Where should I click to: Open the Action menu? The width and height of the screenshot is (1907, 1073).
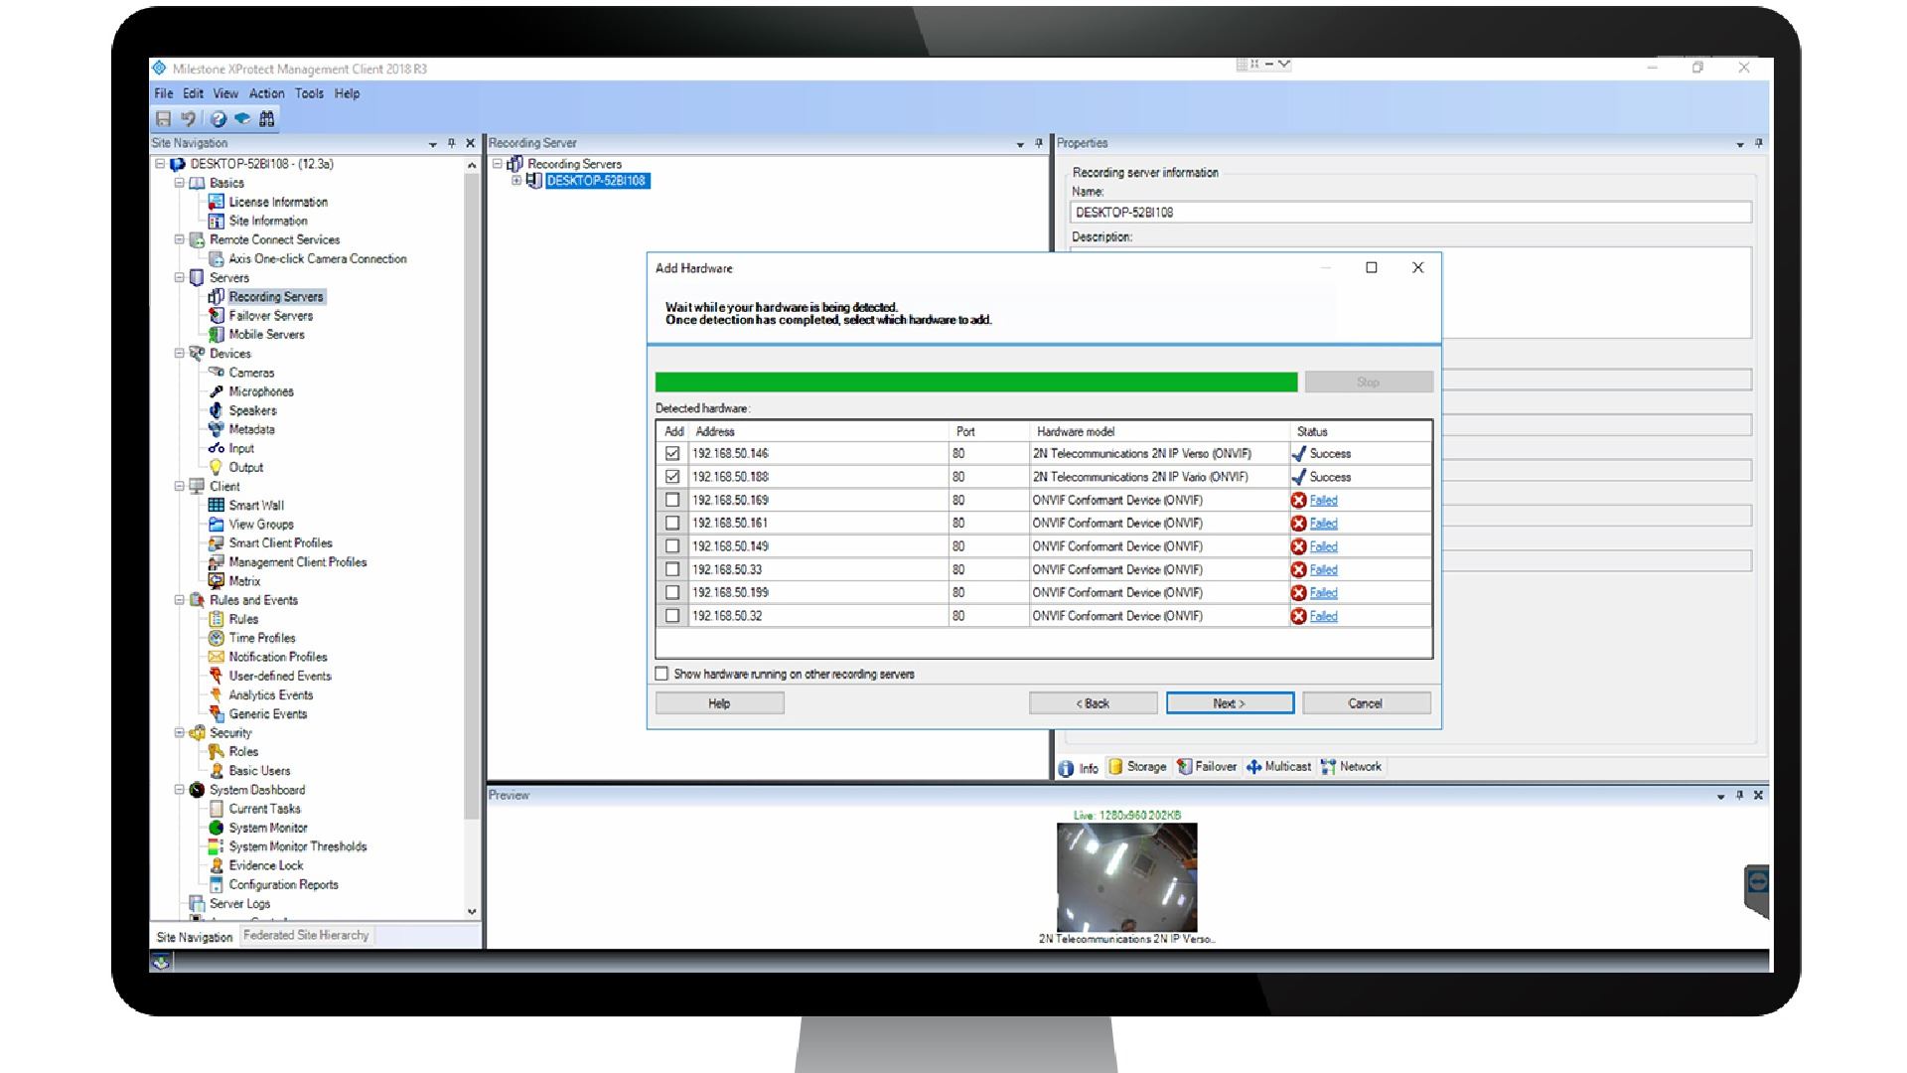(x=266, y=93)
